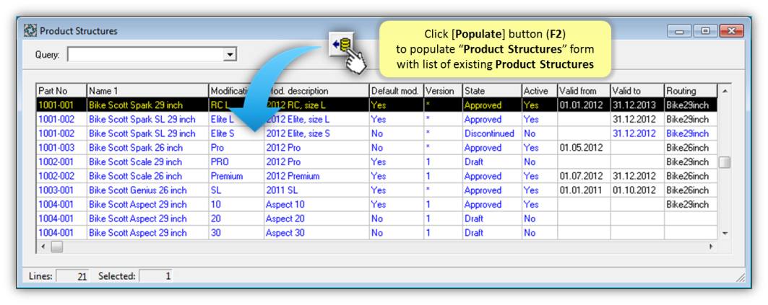Close the Product Structures window

(731, 31)
